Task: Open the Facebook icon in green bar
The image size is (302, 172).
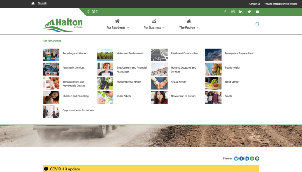Action: (x=225, y=12)
